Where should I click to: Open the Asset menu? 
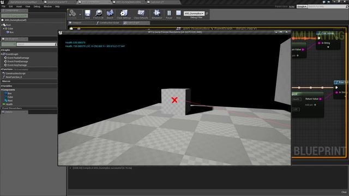point(19,7)
